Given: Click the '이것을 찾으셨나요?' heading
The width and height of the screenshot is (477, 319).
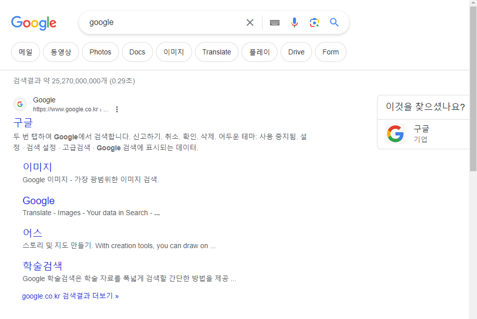Looking at the screenshot, I should (x=425, y=107).
